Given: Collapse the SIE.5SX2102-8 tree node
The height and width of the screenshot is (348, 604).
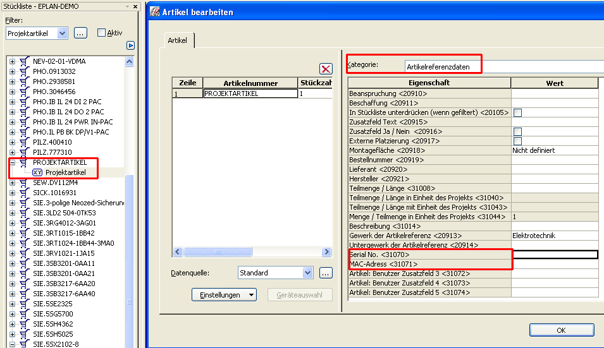Looking at the screenshot, I should 12,344.
